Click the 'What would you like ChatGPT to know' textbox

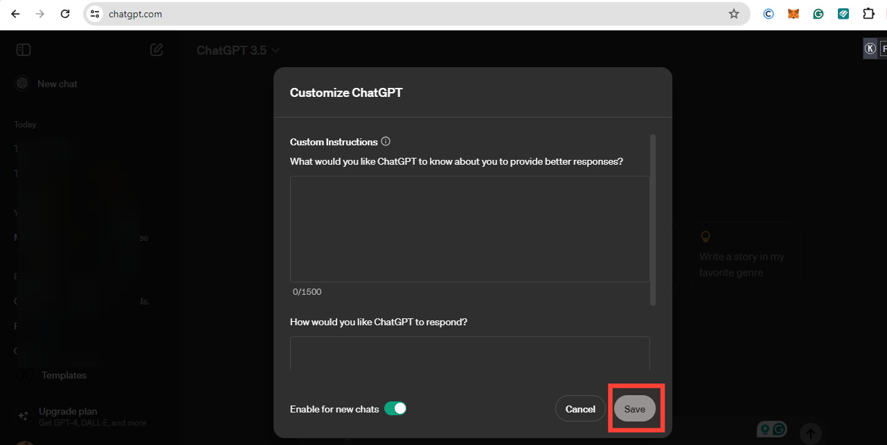pos(469,228)
